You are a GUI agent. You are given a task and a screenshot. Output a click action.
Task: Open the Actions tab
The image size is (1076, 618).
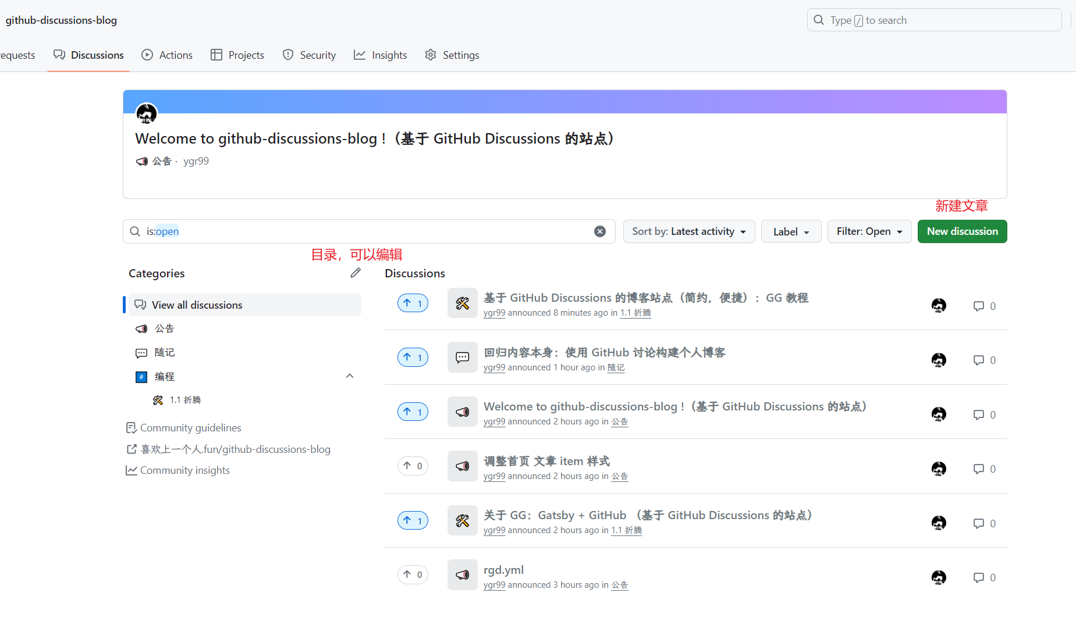(x=167, y=55)
